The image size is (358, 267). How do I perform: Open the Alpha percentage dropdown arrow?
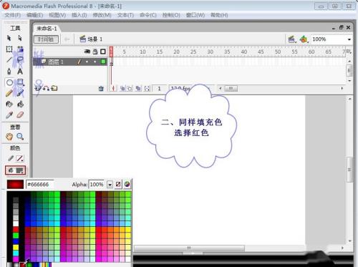coord(110,185)
